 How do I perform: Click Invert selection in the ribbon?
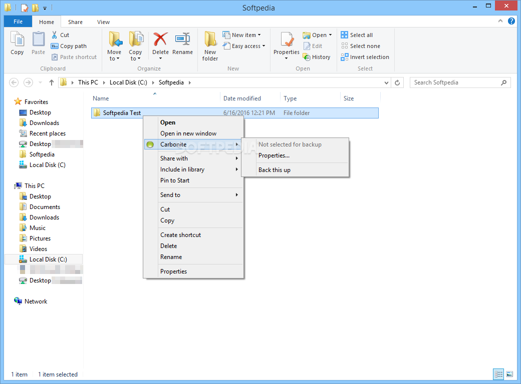tap(365, 57)
